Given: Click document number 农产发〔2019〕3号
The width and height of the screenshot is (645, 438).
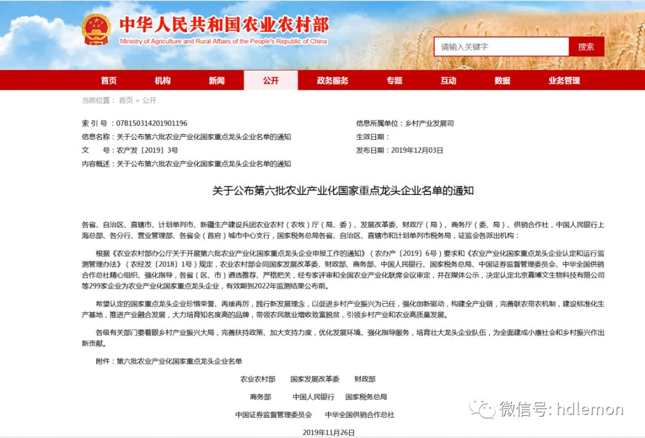Looking at the screenshot, I should tap(148, 150).
